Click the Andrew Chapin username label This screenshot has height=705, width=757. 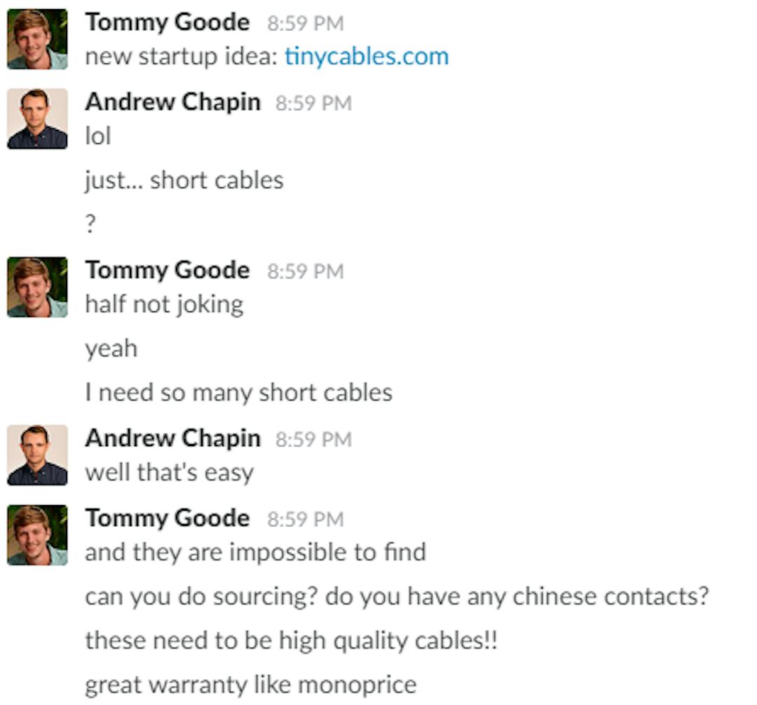[175, 102]
